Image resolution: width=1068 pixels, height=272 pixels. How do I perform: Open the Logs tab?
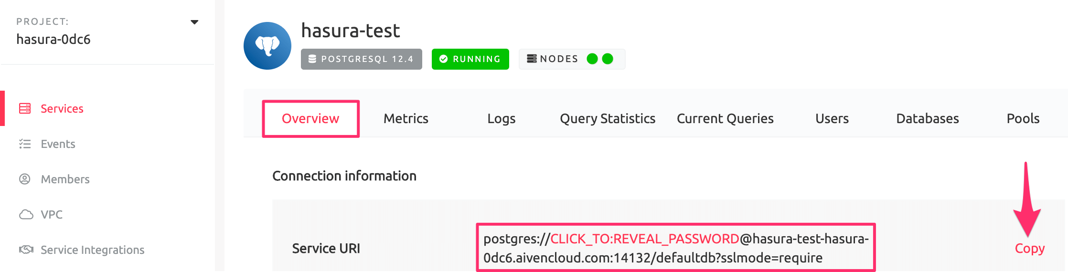click(x=501, y=119)
